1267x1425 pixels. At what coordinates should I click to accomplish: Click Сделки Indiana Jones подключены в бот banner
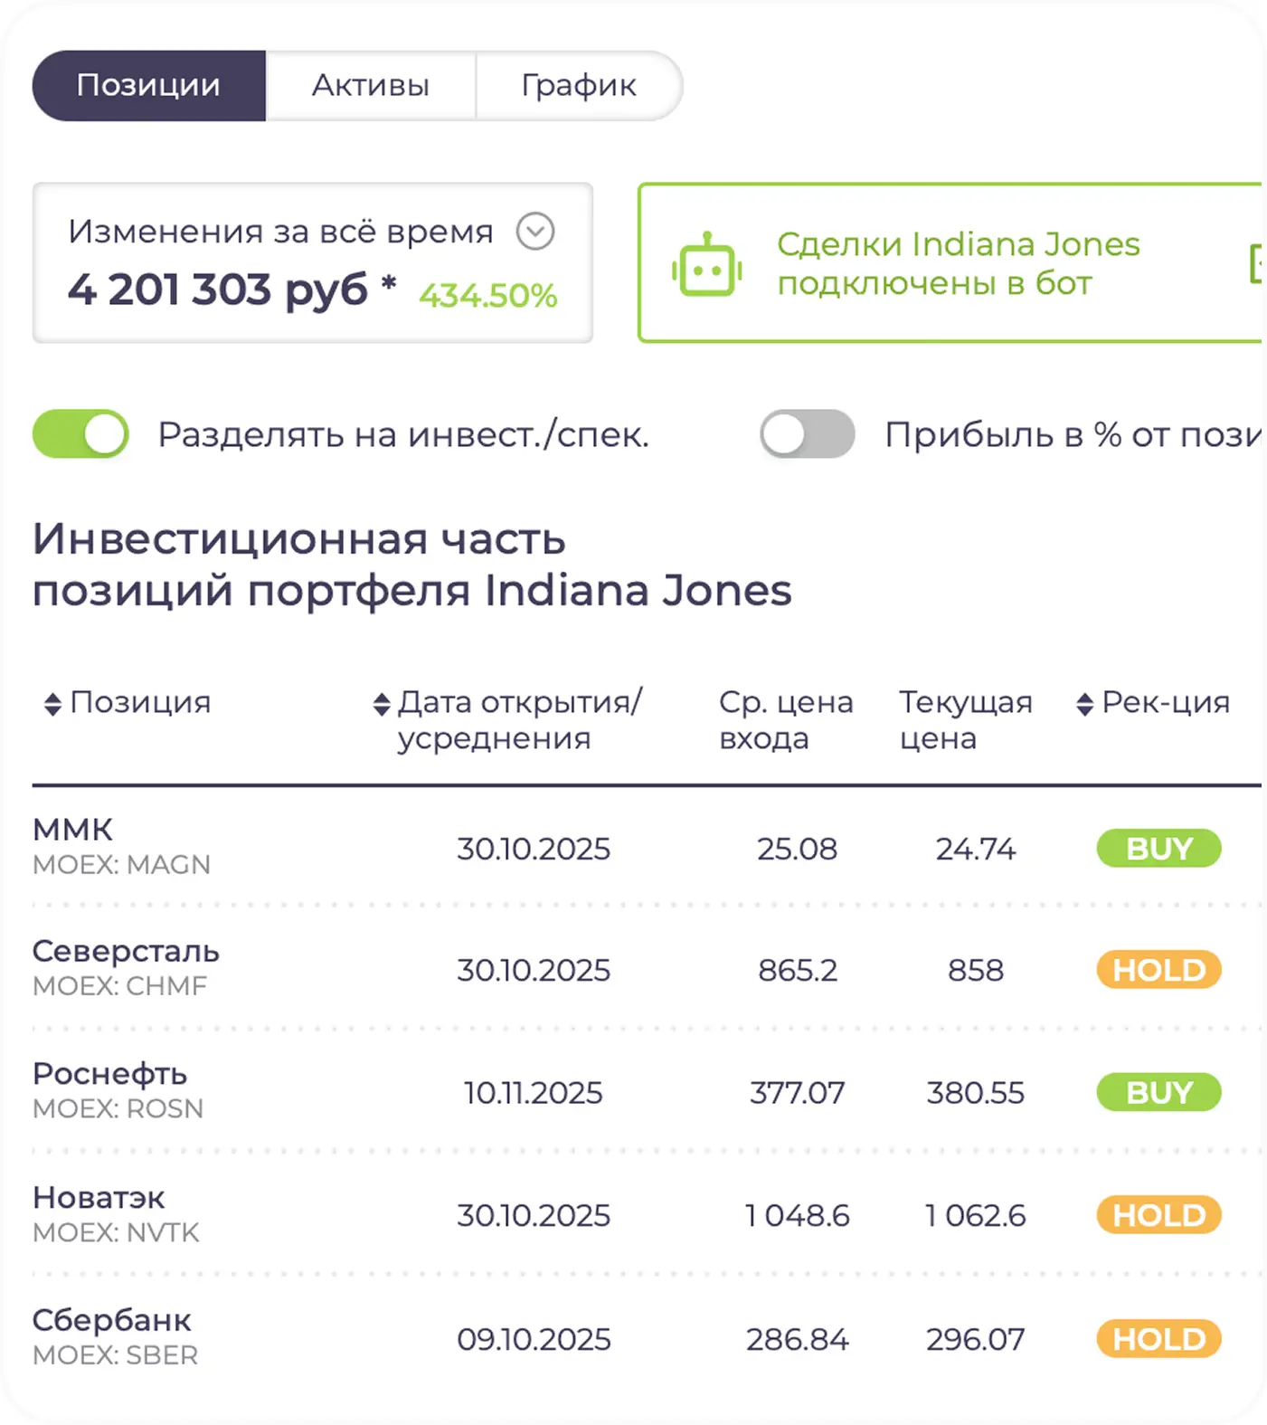957,263
